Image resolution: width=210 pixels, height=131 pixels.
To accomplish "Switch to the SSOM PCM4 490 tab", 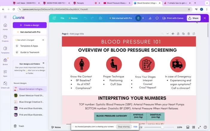I will pos(56,3).
